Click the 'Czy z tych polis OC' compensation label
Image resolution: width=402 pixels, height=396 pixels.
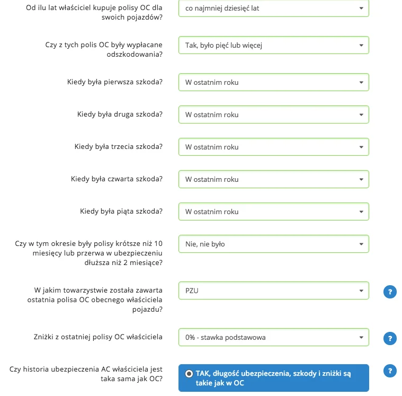click(x=104, y=49)
